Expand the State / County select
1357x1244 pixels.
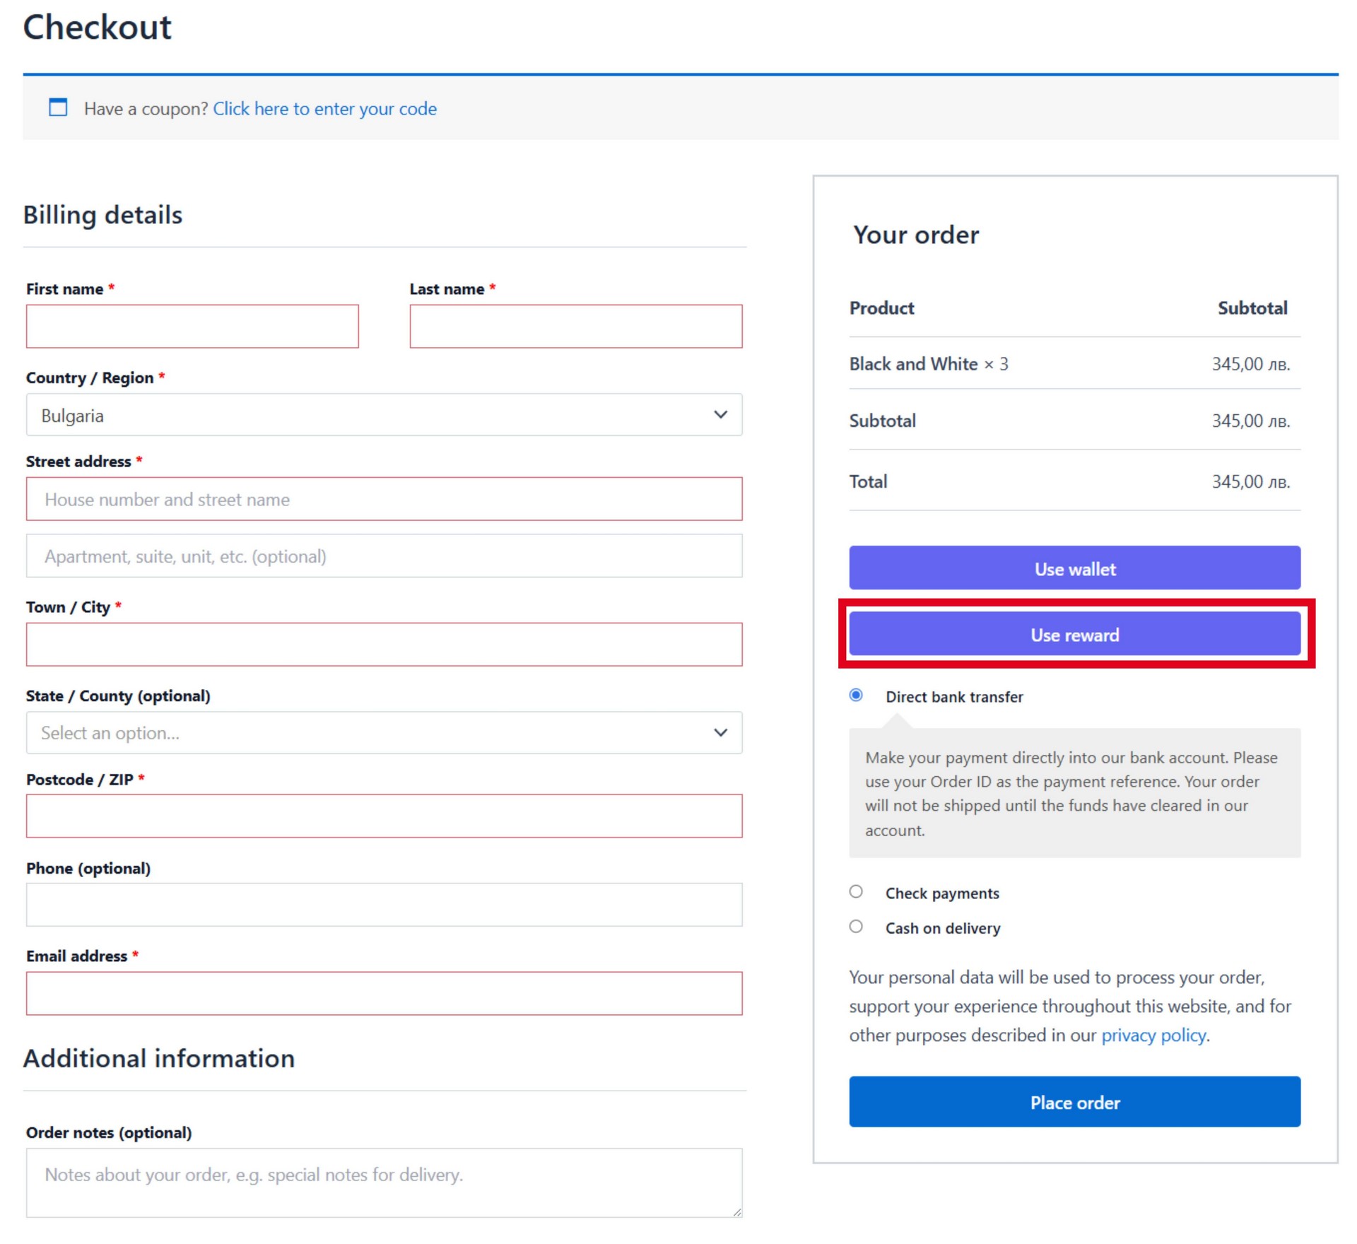pos(368,733)
